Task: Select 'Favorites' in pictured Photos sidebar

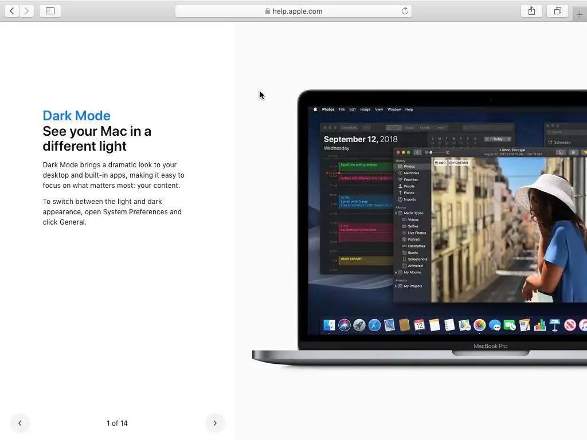Action: pos(410,179)
